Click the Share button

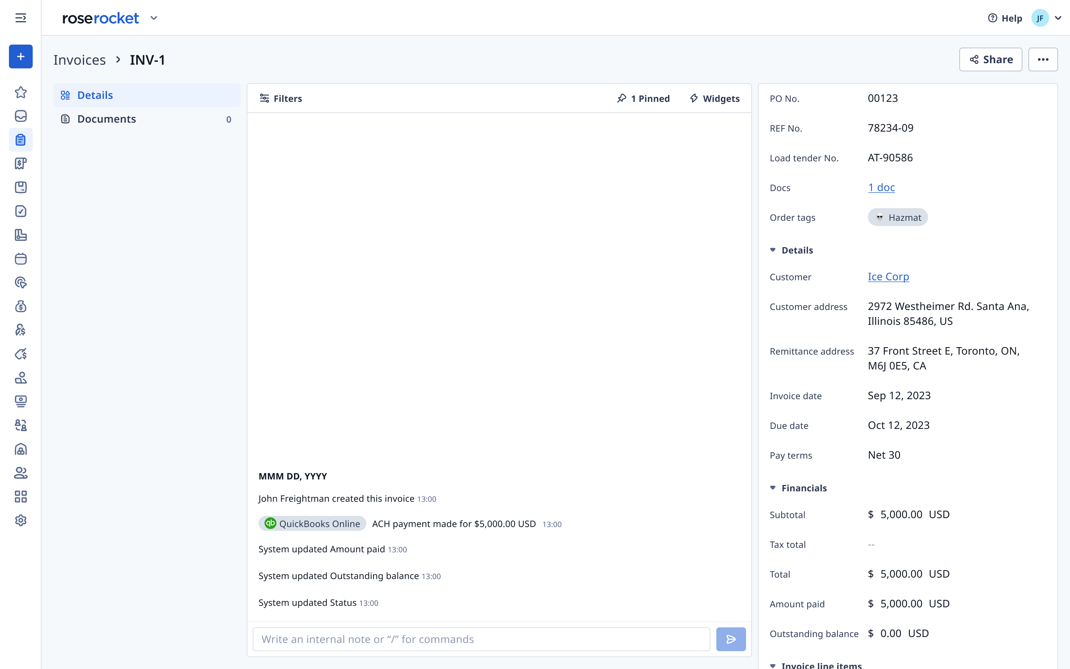click(x=990, y=59)
